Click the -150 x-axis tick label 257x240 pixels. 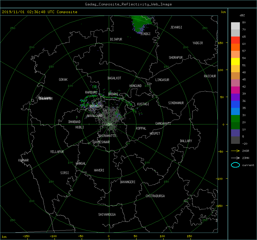tap(26, 236)
